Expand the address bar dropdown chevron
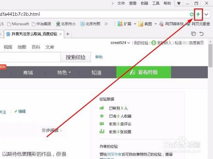Image resolution: width=213 pixels, height=159 pixels. [x=206, y=14]
